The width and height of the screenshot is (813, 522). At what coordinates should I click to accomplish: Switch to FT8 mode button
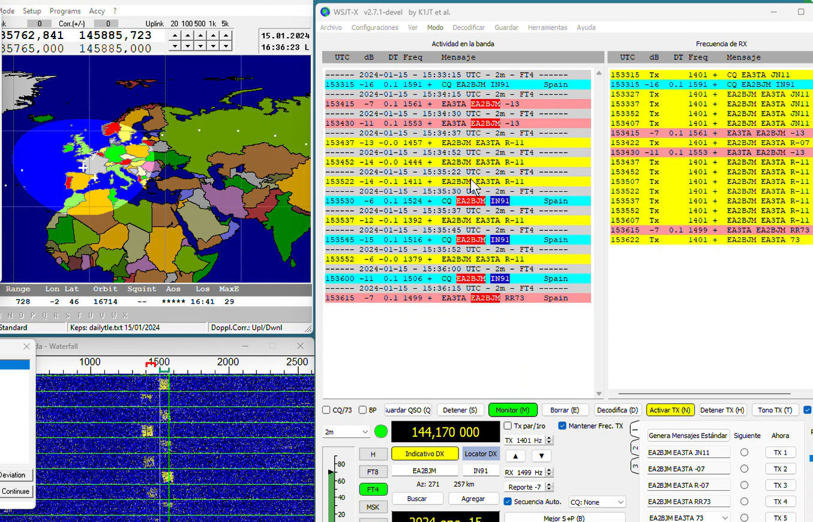pos(373,472)
